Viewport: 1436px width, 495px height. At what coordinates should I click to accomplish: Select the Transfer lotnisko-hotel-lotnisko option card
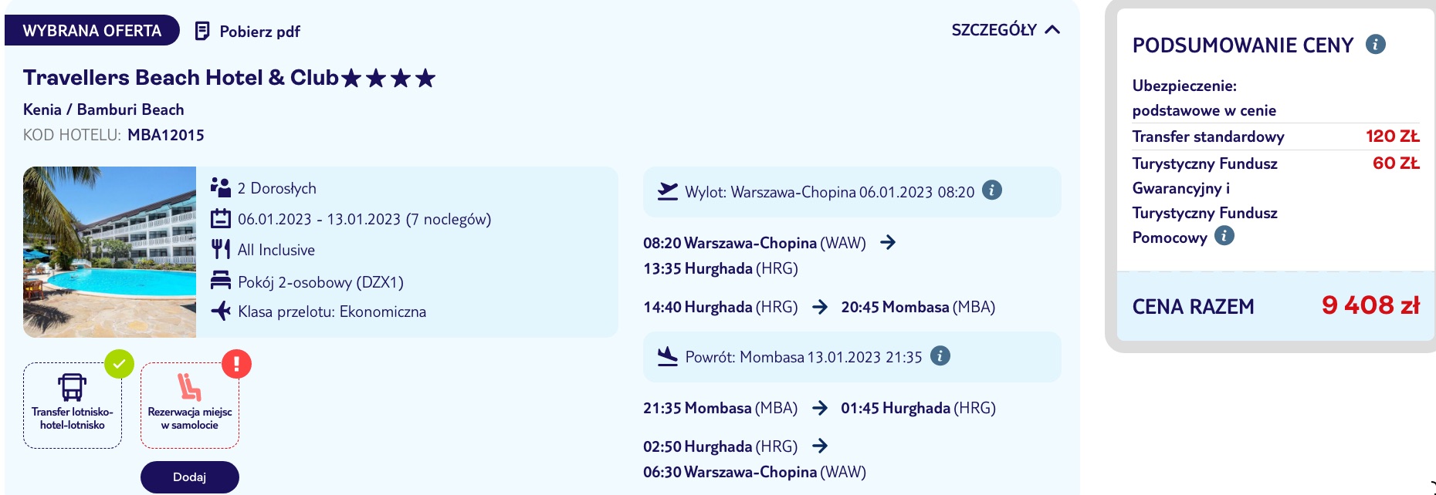(x=73, y=406)
